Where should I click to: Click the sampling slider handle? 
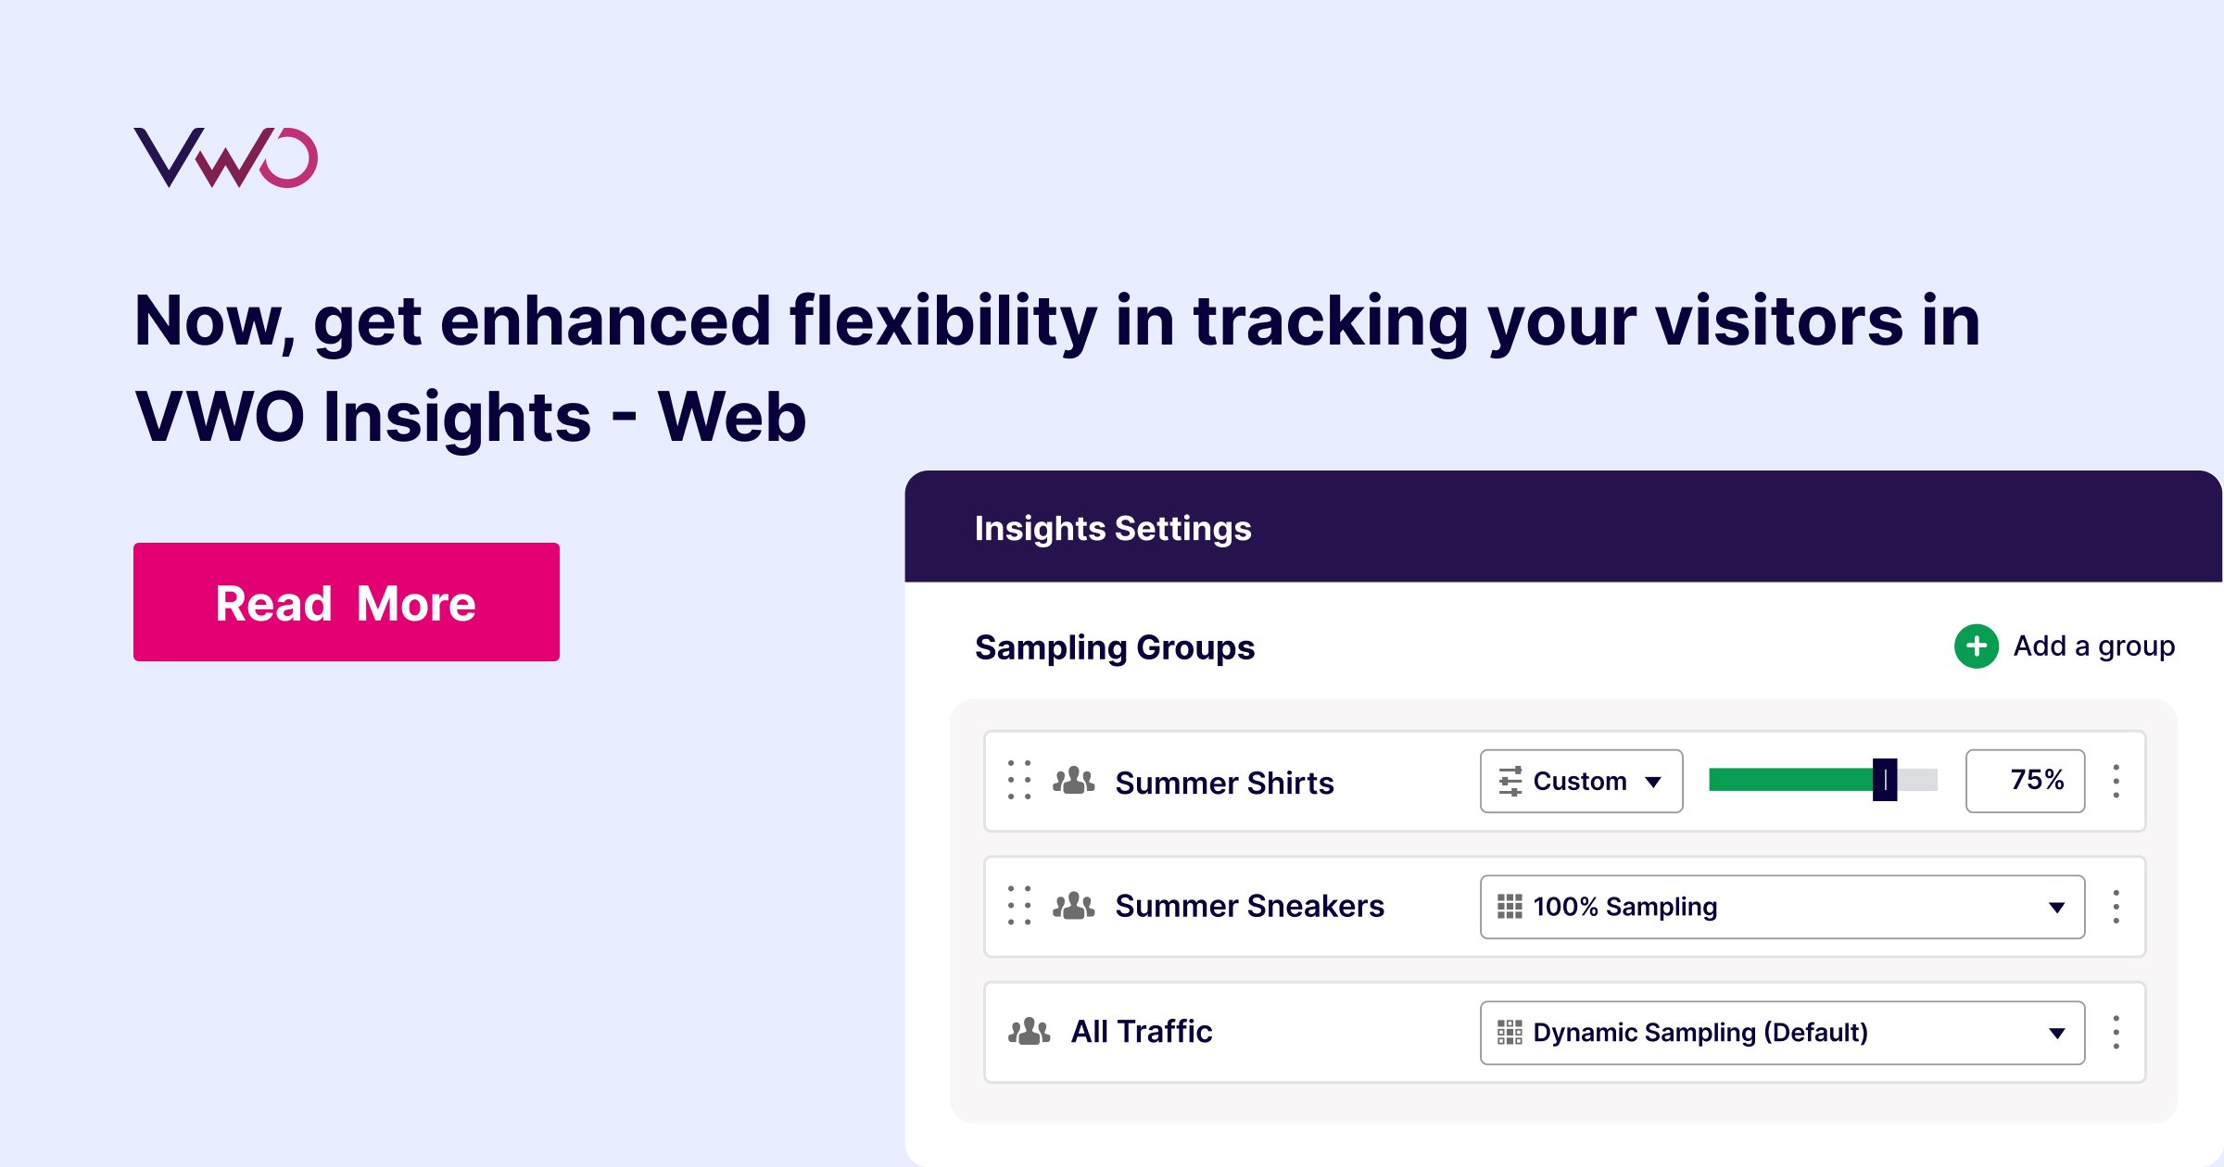[1885, 780]
